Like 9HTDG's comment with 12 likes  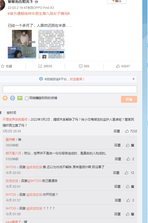[x=126, y=173]
